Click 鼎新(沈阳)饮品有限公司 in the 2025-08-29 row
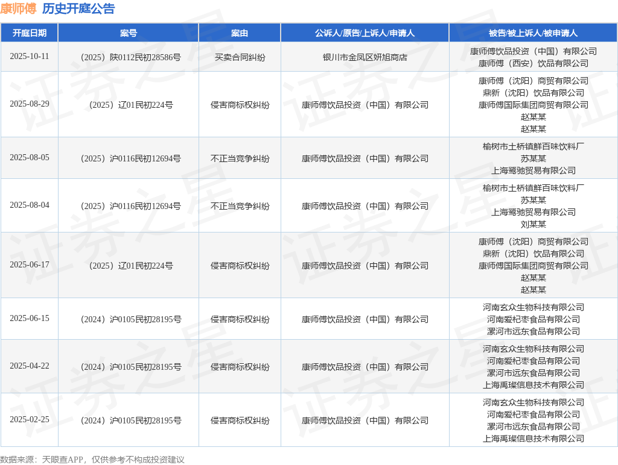The image size is (618, 465). (534, 93)
